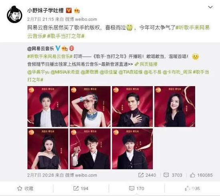Open original post comments 3703
Image resolution: width=220 pixels, height=196 pixels.
click(x=173, y=175)
